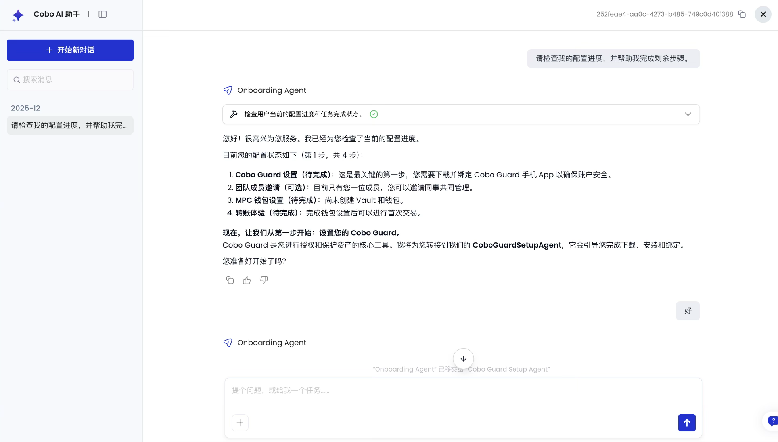The image size is (778, 442).
Task: Expand the 检查用户当前的配置进度 tool card
Action: pos(688,114)
